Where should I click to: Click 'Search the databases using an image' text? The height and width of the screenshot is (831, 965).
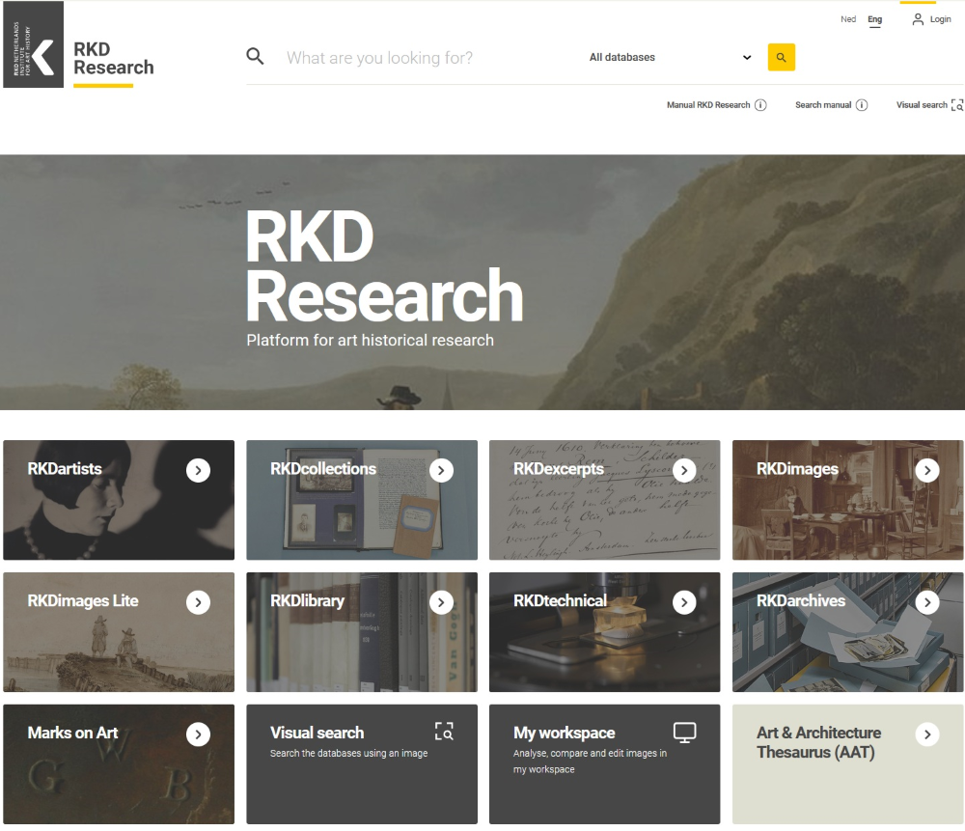pos(349,754)
